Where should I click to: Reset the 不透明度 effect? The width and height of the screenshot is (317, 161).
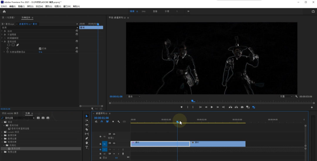click(77, 34)
